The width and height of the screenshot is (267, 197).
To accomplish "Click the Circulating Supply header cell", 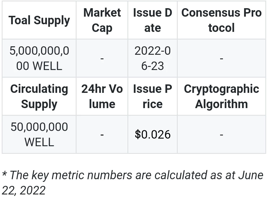I will [x=39, y=96].
